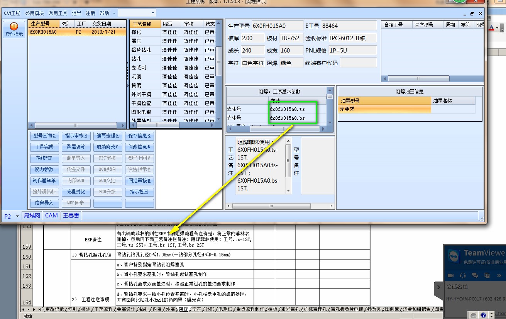Screen dimensions: 506x319
Task: Expand the 板镀 process row arrow
Action: coord(128,85)
